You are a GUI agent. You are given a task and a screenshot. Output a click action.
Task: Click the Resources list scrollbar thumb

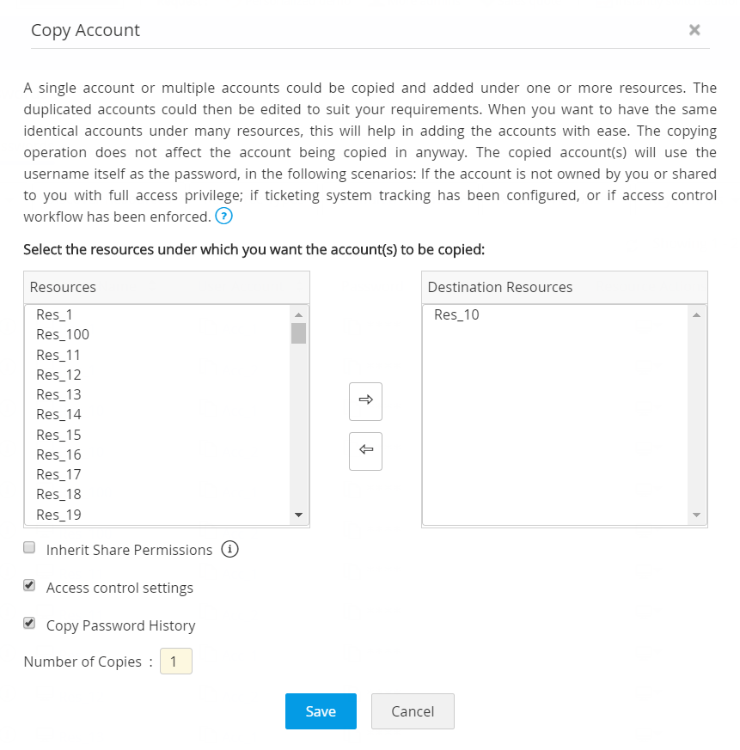coord(298,333)
